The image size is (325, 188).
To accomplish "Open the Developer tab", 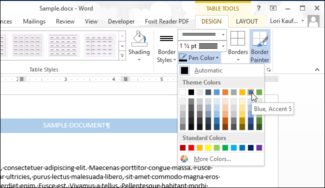I will pyautogui.click(x=121, y=21).
